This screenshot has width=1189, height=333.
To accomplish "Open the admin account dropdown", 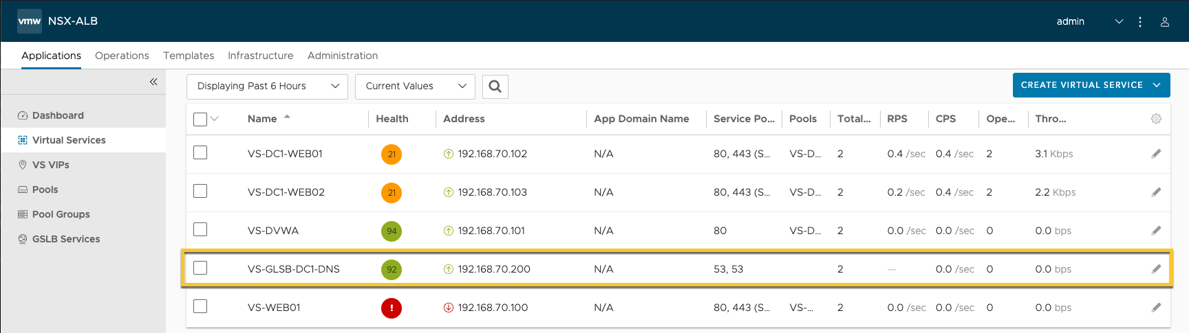I will click(1090, 22).
